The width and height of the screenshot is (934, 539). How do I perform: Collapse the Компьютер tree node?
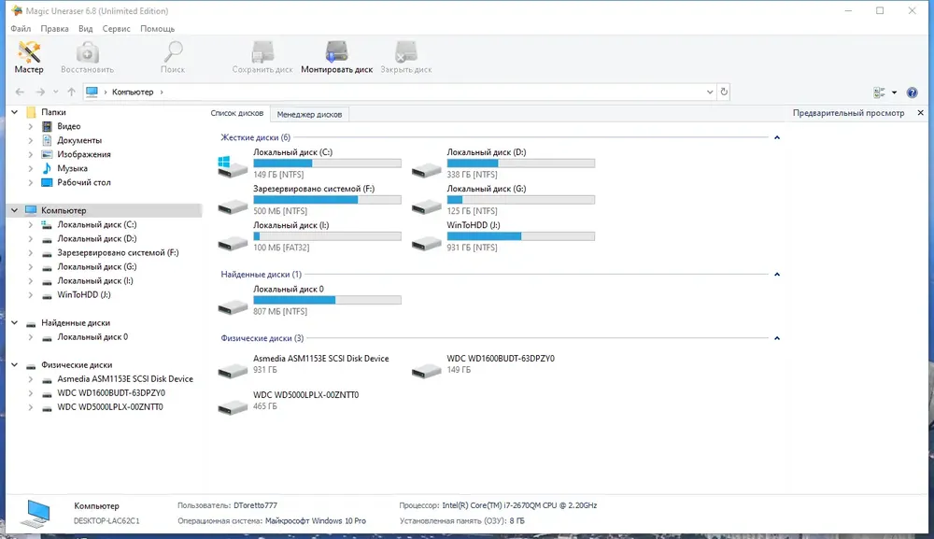pyautogui.click(x=14, y=210)
